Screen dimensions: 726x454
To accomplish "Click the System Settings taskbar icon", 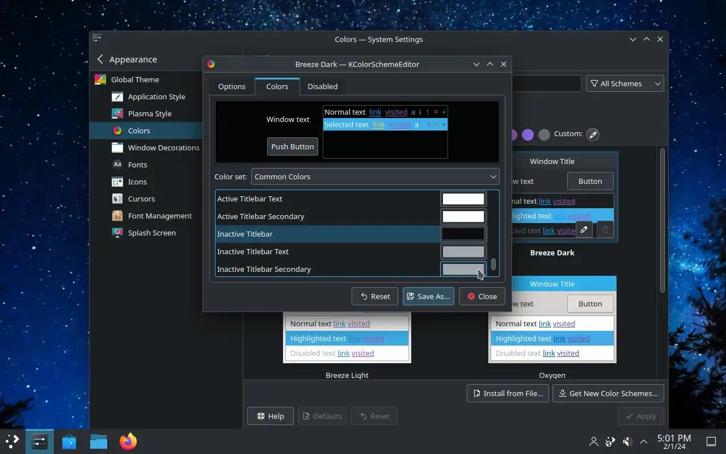I will 40,441.
